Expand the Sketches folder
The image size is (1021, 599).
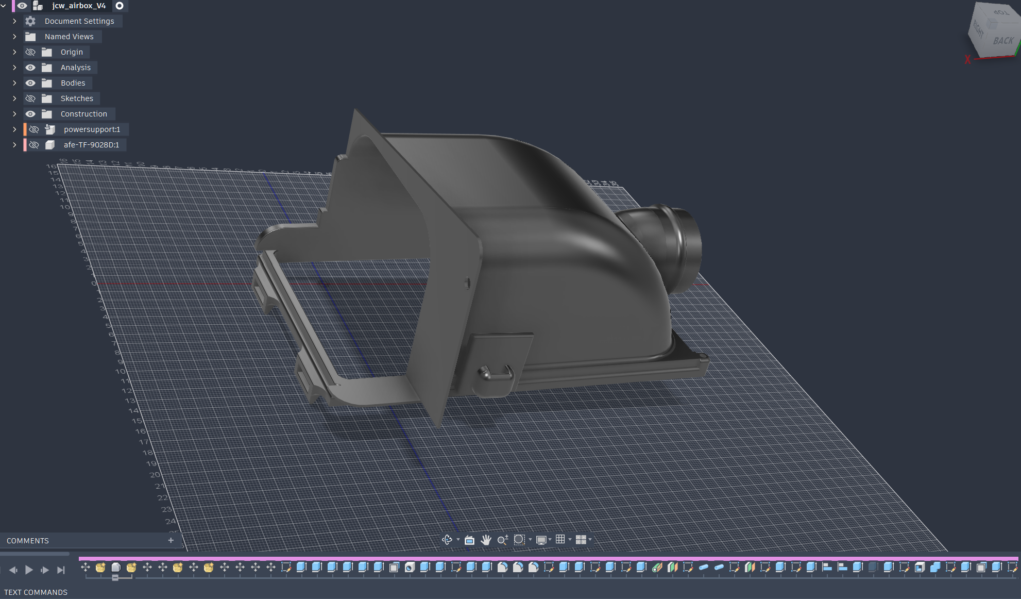point(14,98)
